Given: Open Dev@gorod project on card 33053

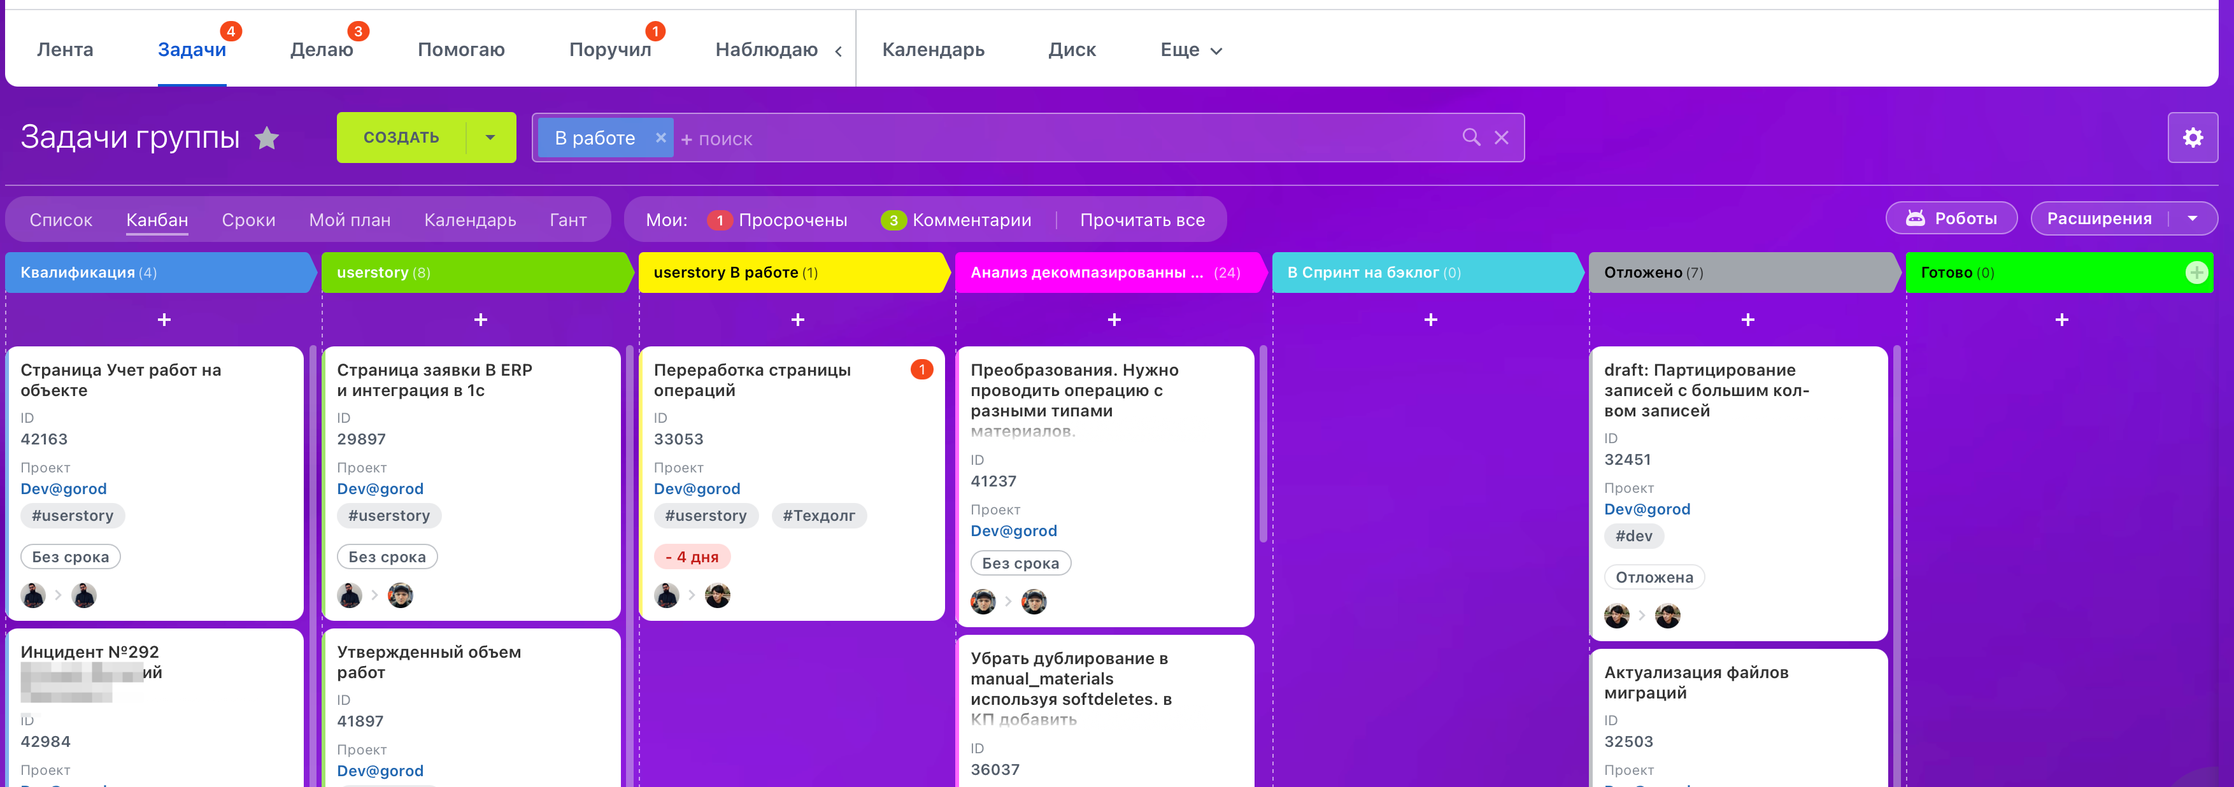Looking at the screenshot, I should (x=697, y=489).
